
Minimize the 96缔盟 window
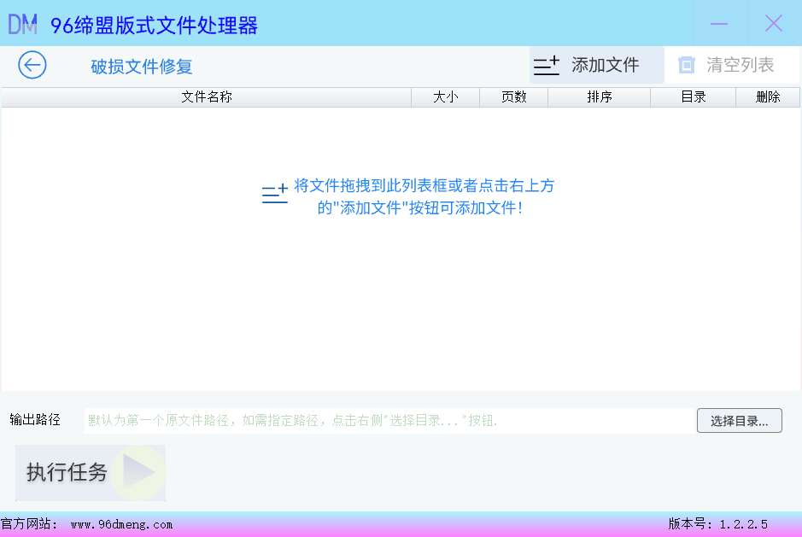(x=719, y=24)
